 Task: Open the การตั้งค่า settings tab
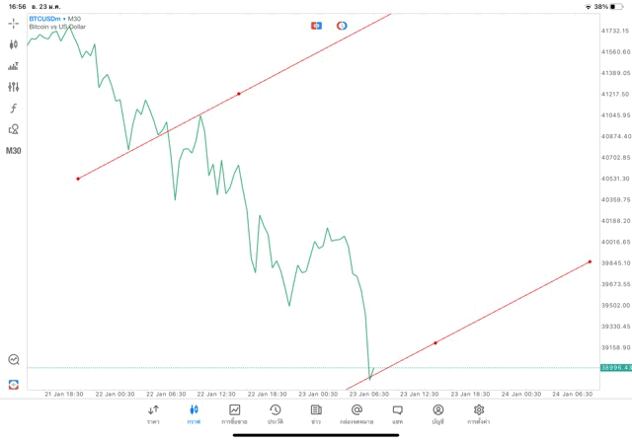point(479,414)
